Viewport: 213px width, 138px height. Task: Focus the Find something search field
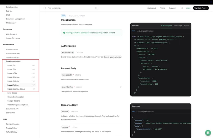tap(71, 8)
